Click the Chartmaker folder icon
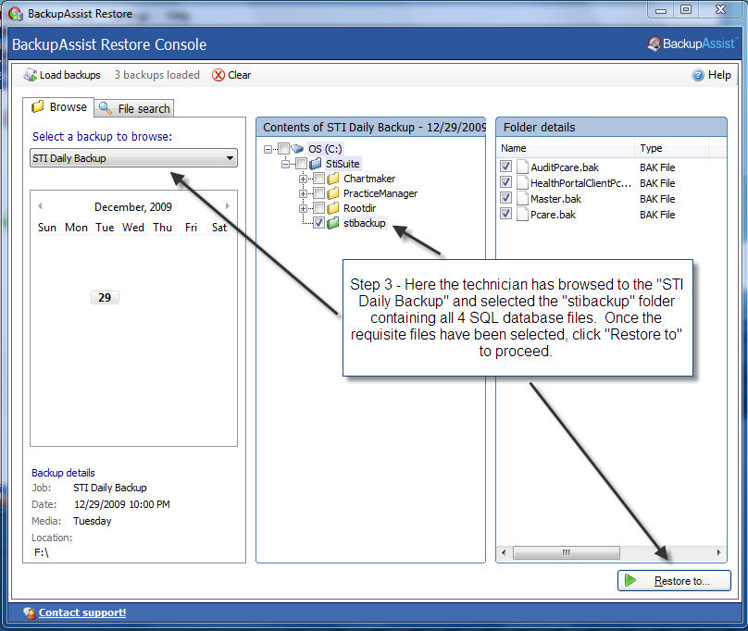This screenshot has height=631, width=748. 333,179
